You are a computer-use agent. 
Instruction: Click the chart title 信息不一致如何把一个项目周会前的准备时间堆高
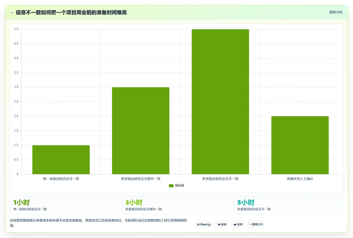tap(71, 12)
